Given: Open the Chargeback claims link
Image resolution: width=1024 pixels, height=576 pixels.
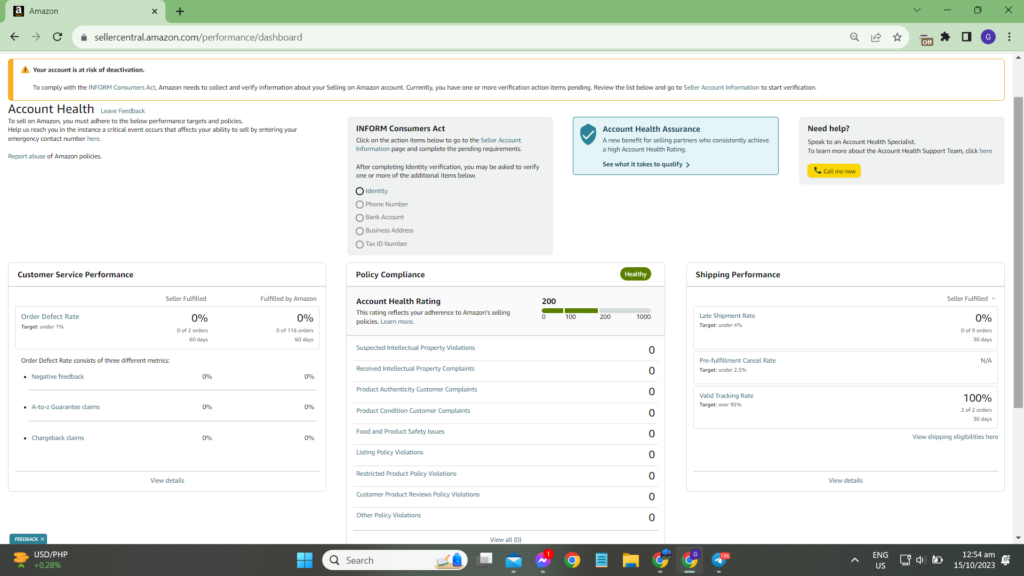Looking at the screenshot, I should tap(58, 438).
